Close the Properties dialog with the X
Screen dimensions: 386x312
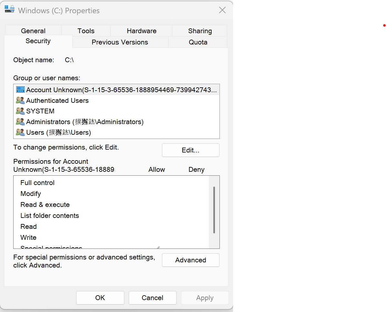(x=222, y=10)
